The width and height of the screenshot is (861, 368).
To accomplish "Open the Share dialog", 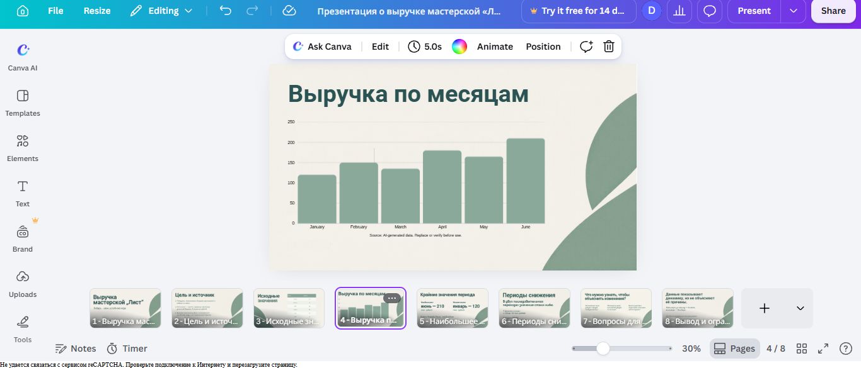I will pyautogui.click(x=833, y=11).
